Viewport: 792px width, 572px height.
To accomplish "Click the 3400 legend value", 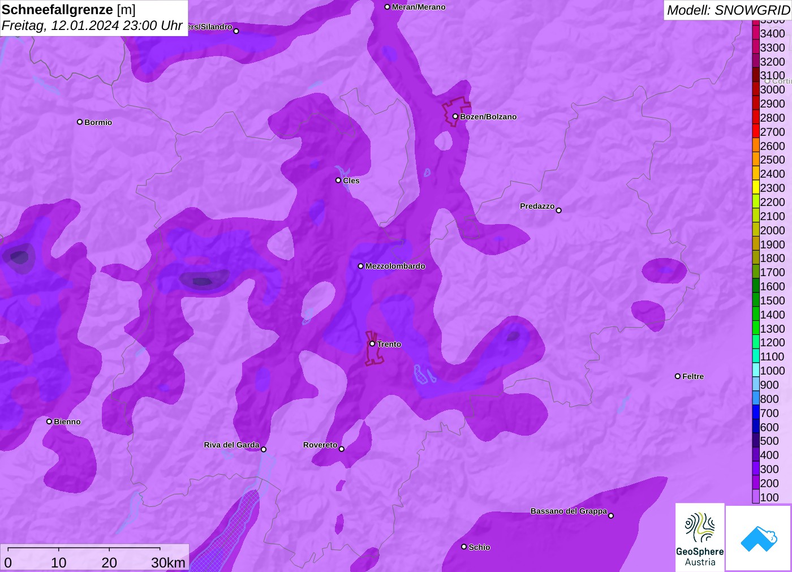I will [773, 33].
